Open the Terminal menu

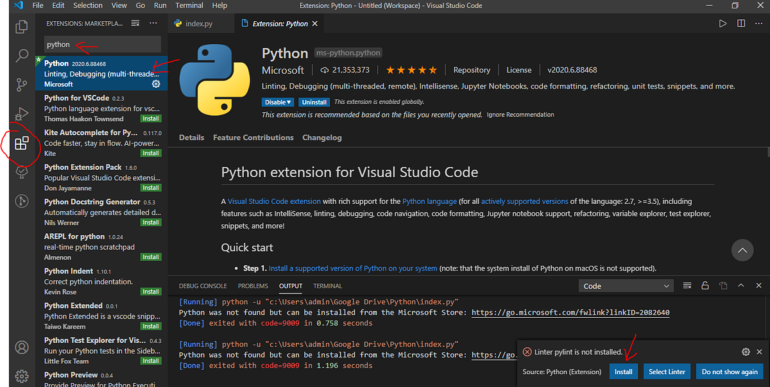[189, 5]
